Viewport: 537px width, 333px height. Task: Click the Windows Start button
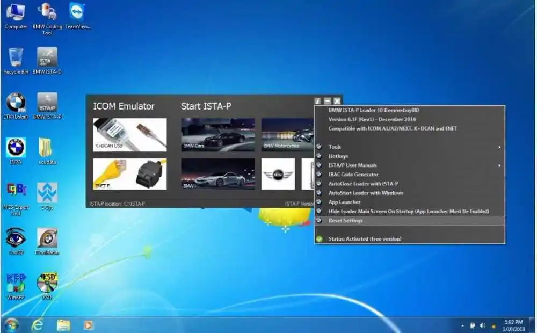pyautogui.click(x=11, y=325)
